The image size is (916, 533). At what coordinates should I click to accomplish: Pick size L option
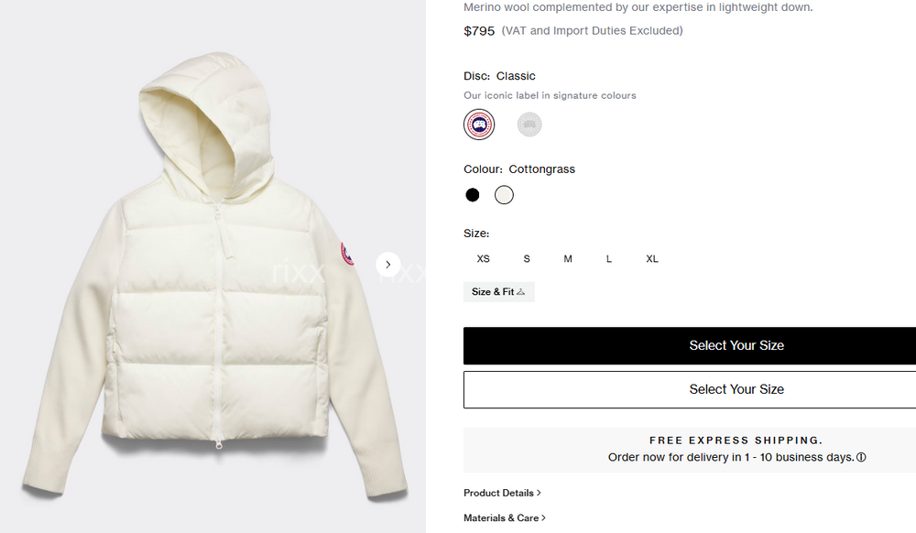[x=609, y=259]
